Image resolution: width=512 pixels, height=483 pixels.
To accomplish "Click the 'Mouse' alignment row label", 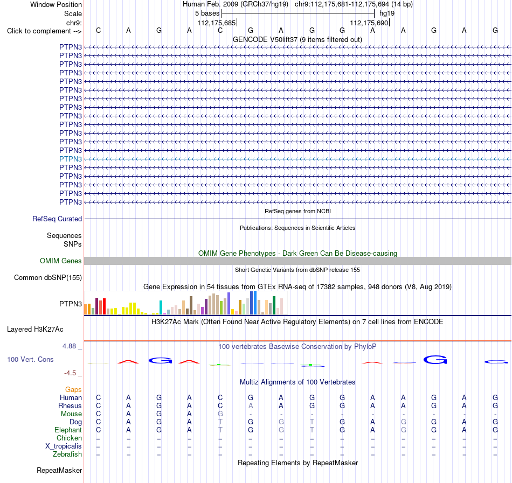I will coord(71,414).
